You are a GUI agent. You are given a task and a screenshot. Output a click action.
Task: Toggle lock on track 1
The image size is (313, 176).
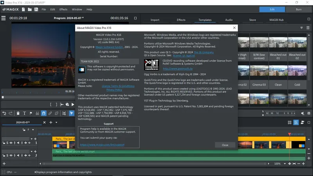4,143
